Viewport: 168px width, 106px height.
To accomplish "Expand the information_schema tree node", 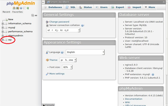I will click(x=3, y=24).
